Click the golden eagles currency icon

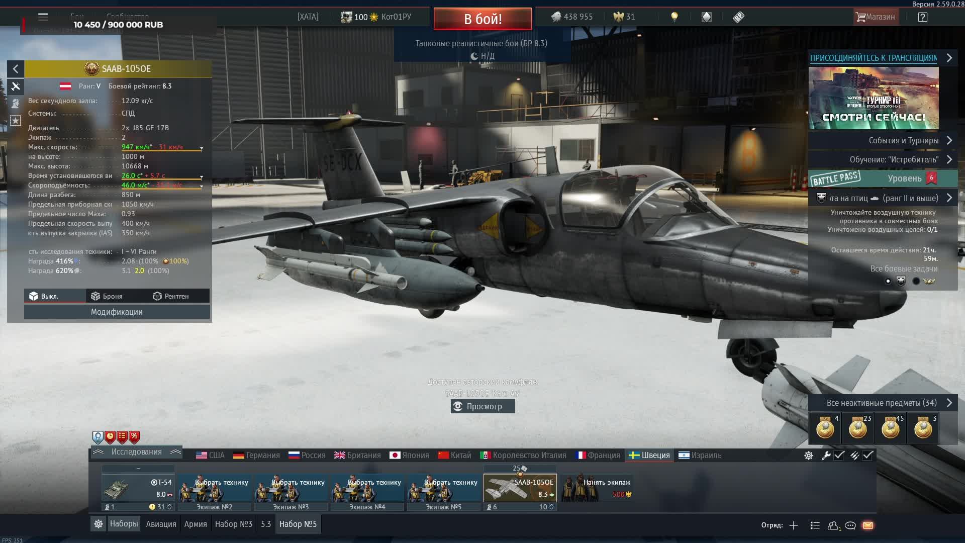tap(618, 17)
